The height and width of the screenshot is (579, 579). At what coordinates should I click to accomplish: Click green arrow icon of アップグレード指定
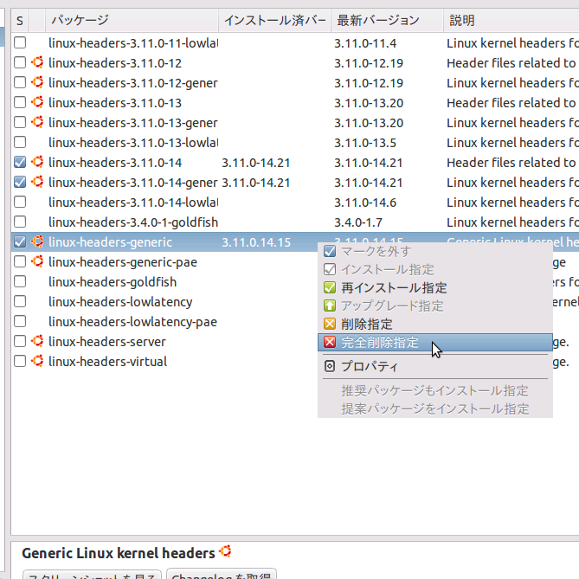pyautogui.click(x=330, y=306)
